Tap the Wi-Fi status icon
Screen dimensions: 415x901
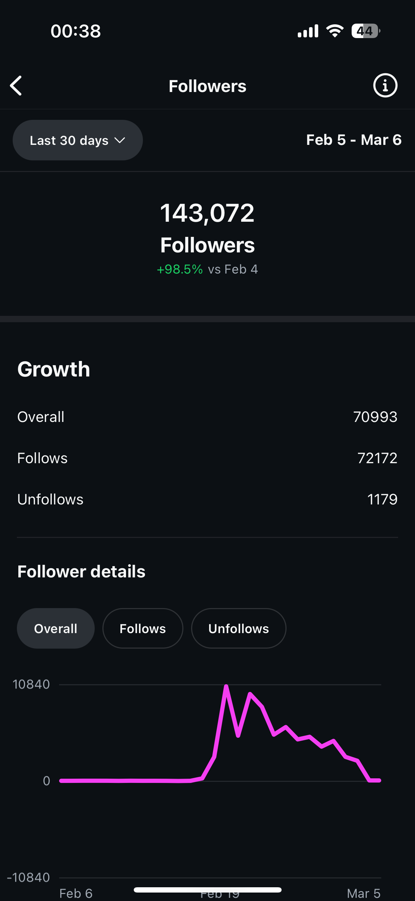pyautogui.click(x=335, y=31)
